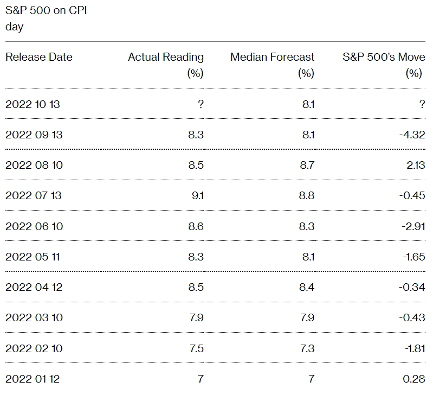The height and width of the screenshot is (407, 446).
Task: Click the 9.1 actual reading value
Action: [x=197, y=195]
